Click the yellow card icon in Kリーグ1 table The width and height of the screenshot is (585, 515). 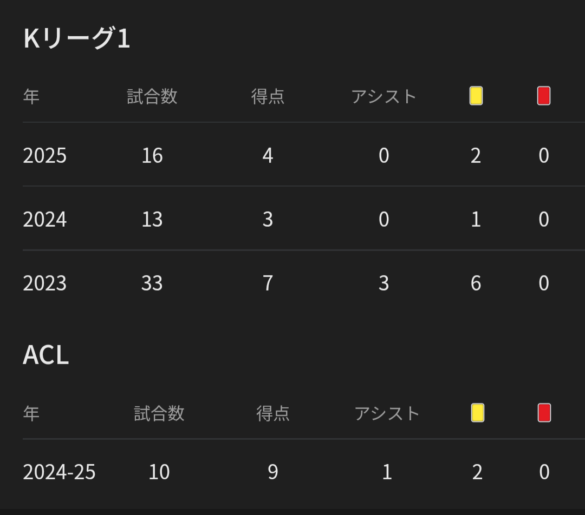476,96
